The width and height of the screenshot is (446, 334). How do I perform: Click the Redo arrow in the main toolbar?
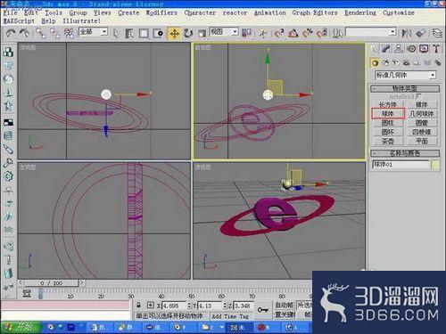click(24, 33)
